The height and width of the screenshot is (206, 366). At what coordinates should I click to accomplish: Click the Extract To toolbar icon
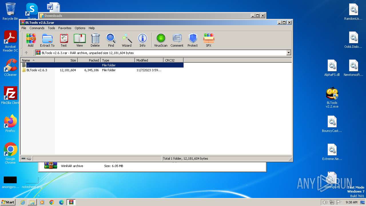[47, 40]
